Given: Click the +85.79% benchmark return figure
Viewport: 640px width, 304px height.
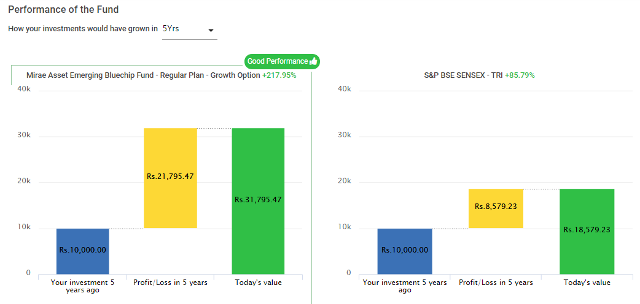Looking at the screenshot, I should (x=519, y=75).
